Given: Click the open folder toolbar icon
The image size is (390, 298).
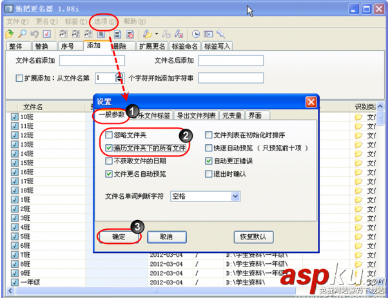Looking at the screenshot, I should point(10,34).
